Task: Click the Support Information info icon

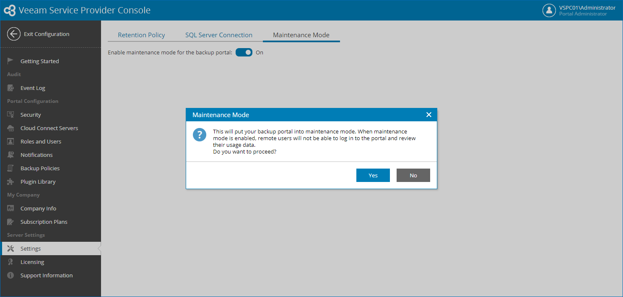Action: [x=10, y=275]
